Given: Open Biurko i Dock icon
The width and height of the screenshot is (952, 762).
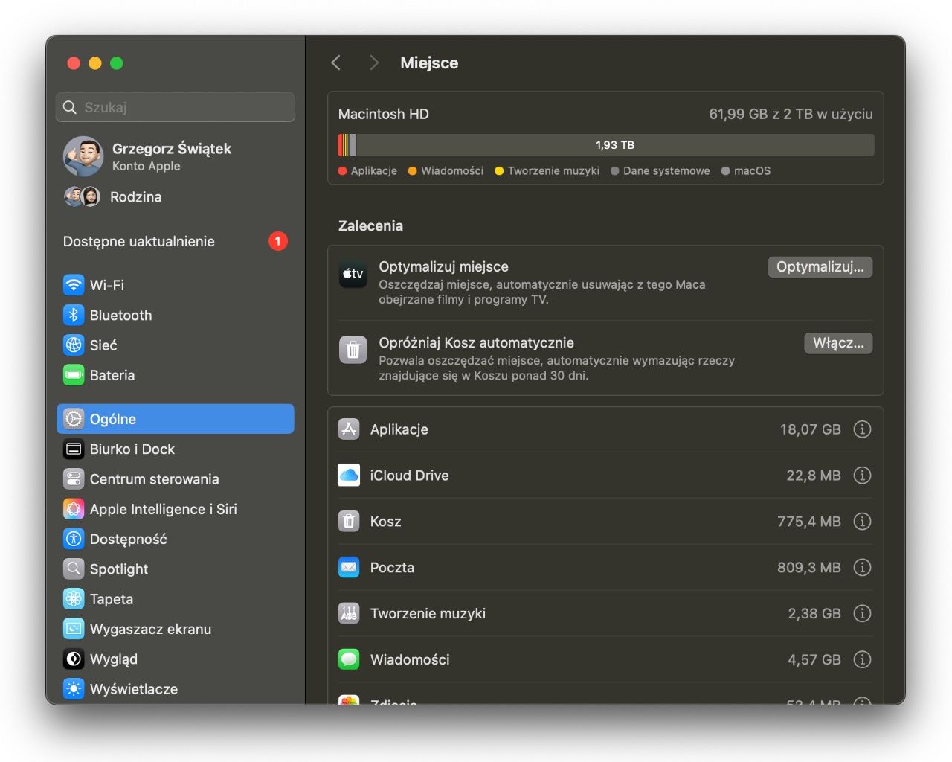Looking at the screenshot, I should tap(74, 449).
